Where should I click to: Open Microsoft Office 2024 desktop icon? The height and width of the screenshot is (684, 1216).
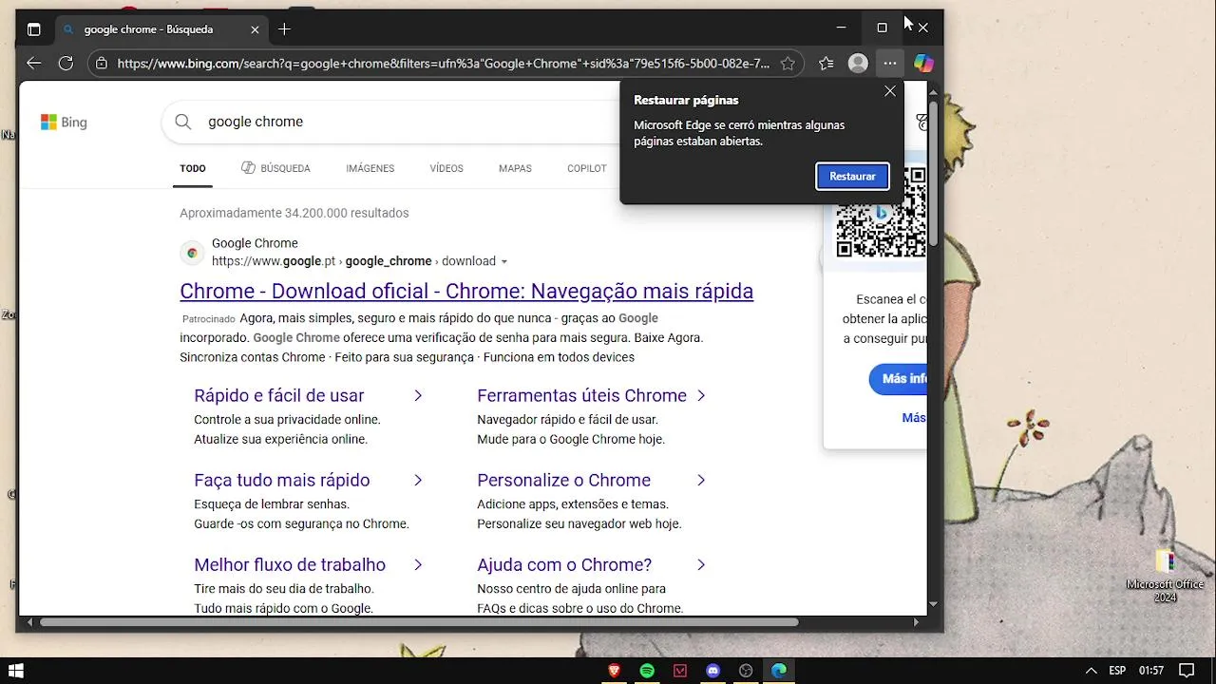click(x=1165, y=576)
